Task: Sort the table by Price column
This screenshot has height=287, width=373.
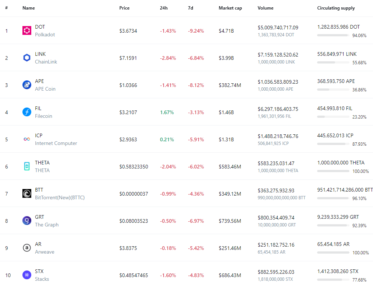Action: [x=124, y=8]
